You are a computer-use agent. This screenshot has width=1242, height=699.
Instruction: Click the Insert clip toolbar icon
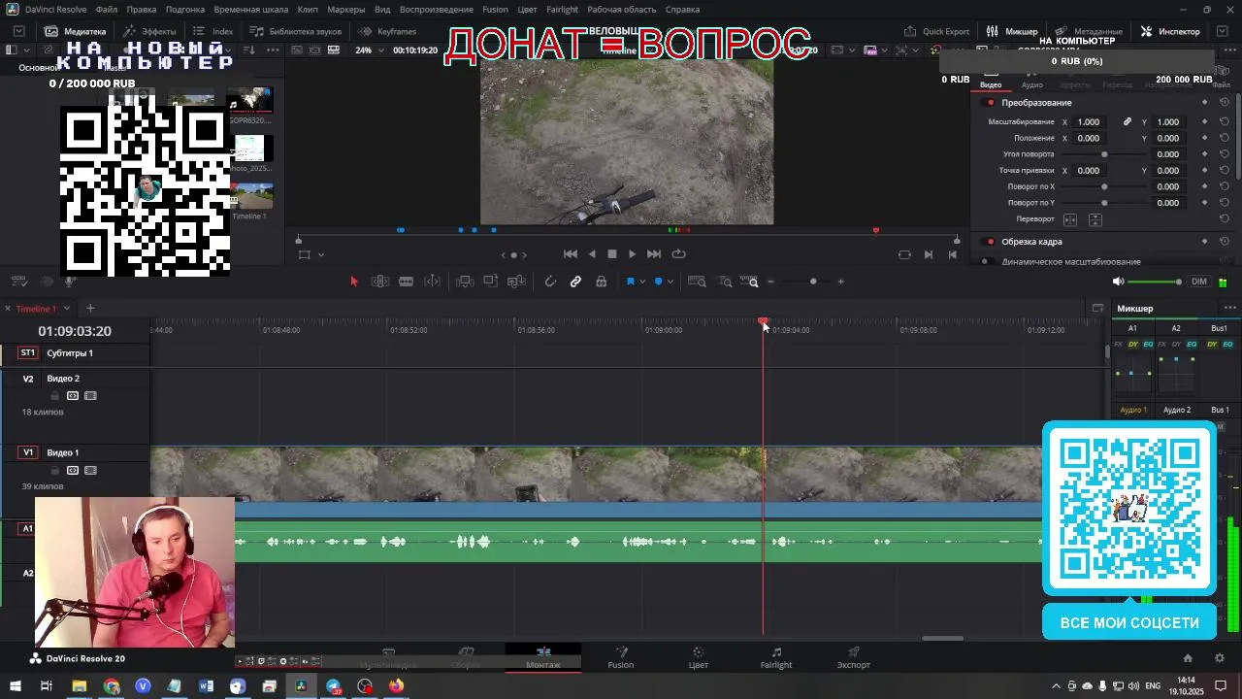[x=465, y=282]
